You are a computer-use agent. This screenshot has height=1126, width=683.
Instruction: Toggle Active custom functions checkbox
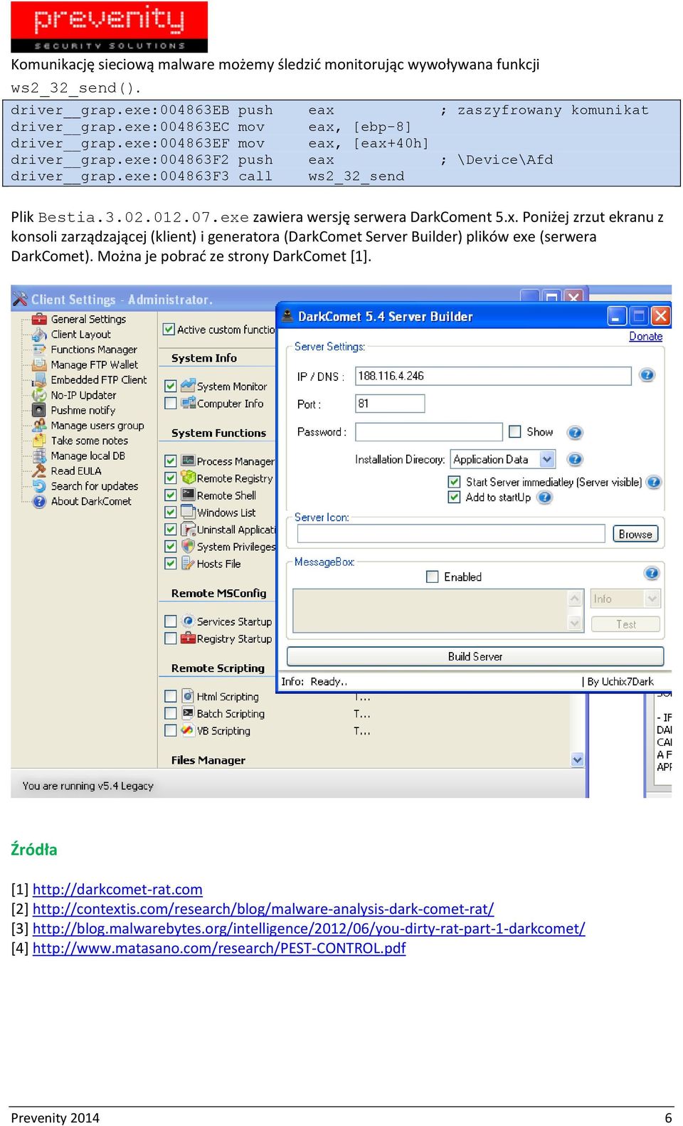[x=169, y=329]
